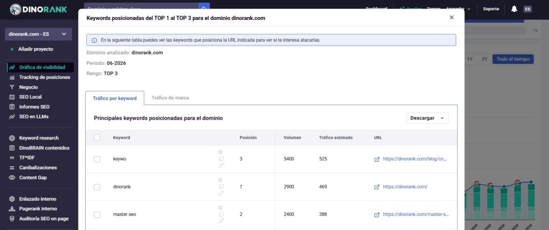The height and width of the screenshot is (230, 549).
Task: Click the circle icon in master seo row
Action: [220, 207]
